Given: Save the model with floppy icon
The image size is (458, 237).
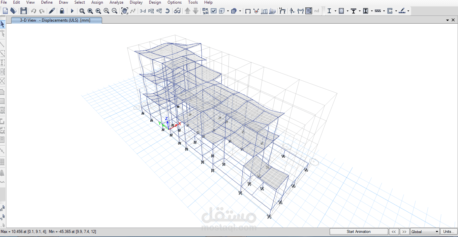Looking at the screenshot, I should (x=23, y=11).
